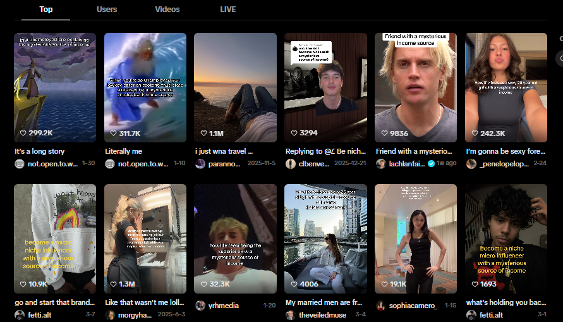Open the video with 19.1K likes
The height and width of the screenshot is (322, 563).
point(416,238)
